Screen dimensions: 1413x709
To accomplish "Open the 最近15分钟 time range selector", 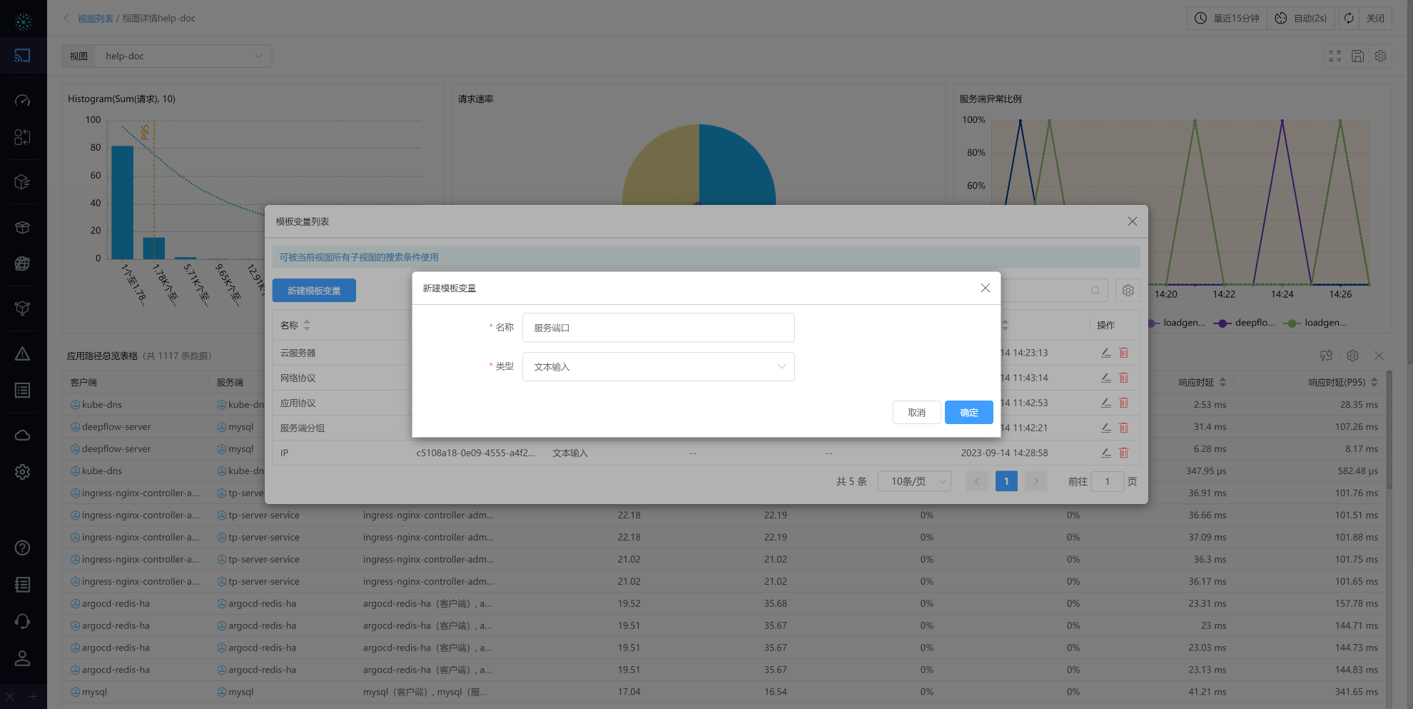I will pyautogui.click(x=1227, y=19).
